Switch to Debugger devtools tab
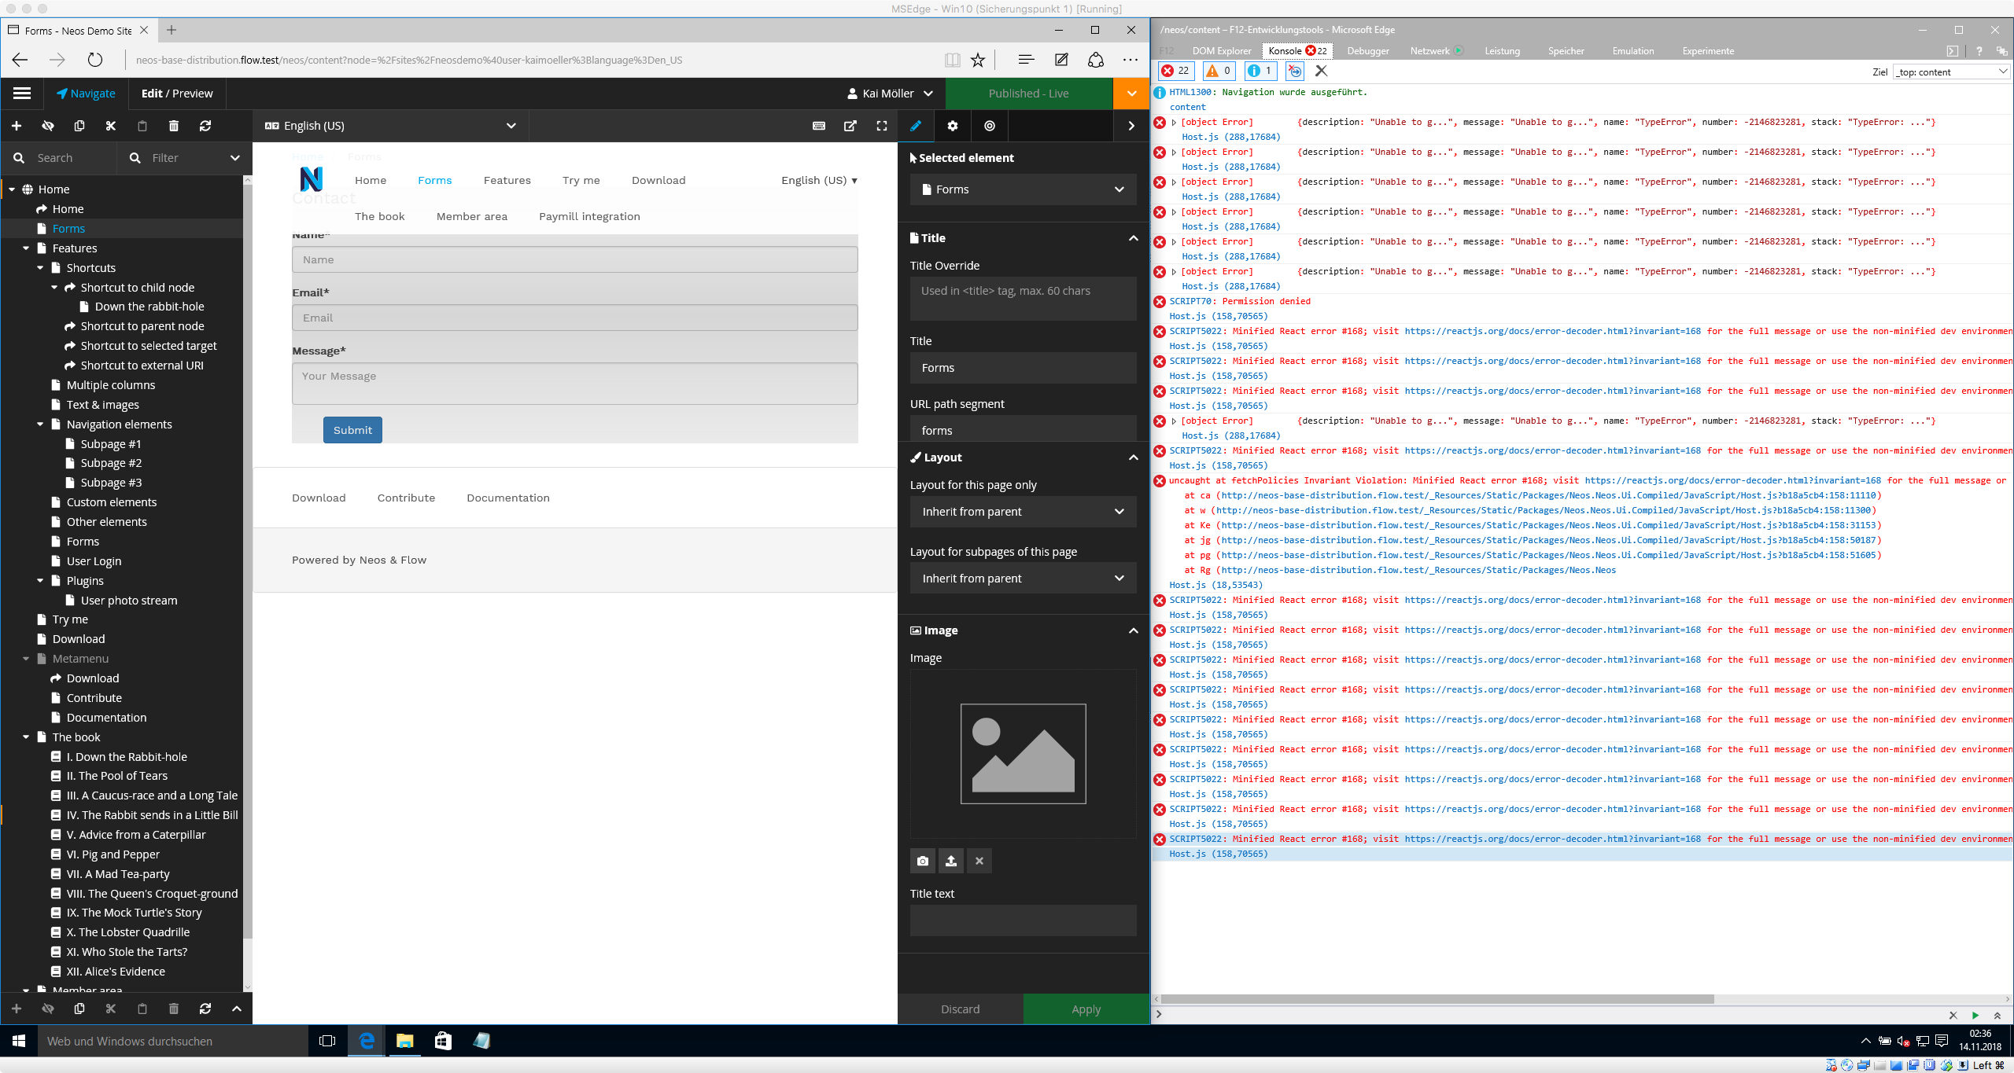 point(1368,51)
